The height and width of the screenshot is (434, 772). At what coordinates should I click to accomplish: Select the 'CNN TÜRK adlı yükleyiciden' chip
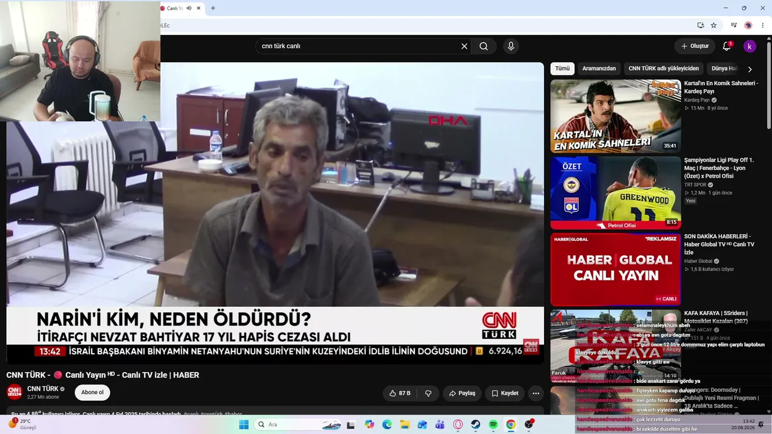coord(663,69)
